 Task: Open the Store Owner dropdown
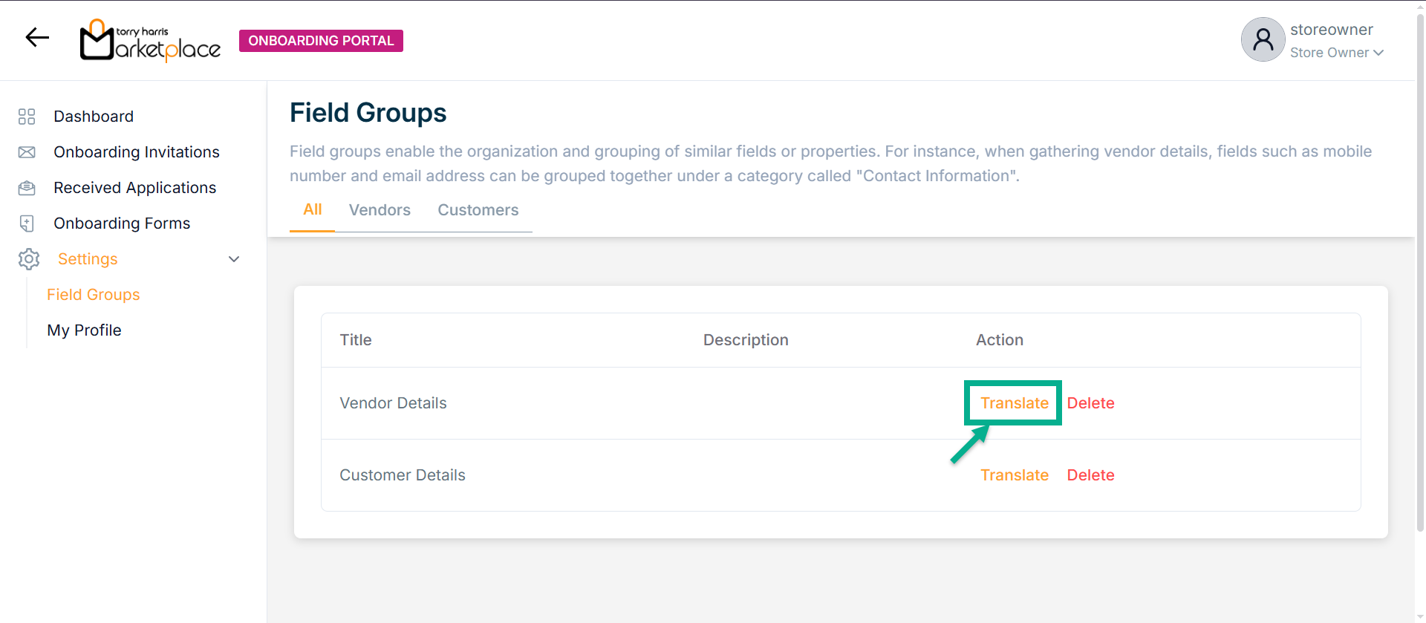pos(1336,53)
